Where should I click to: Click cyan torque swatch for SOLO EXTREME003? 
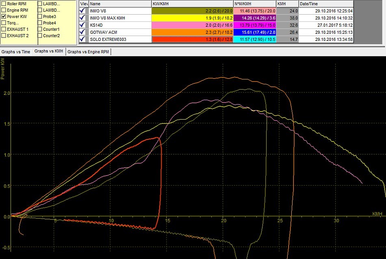tap(255, 39)
